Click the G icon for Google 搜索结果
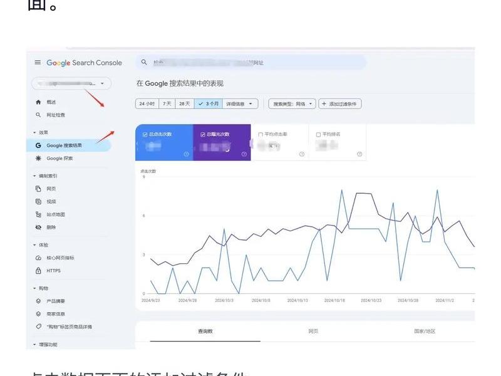 point(38,145)
